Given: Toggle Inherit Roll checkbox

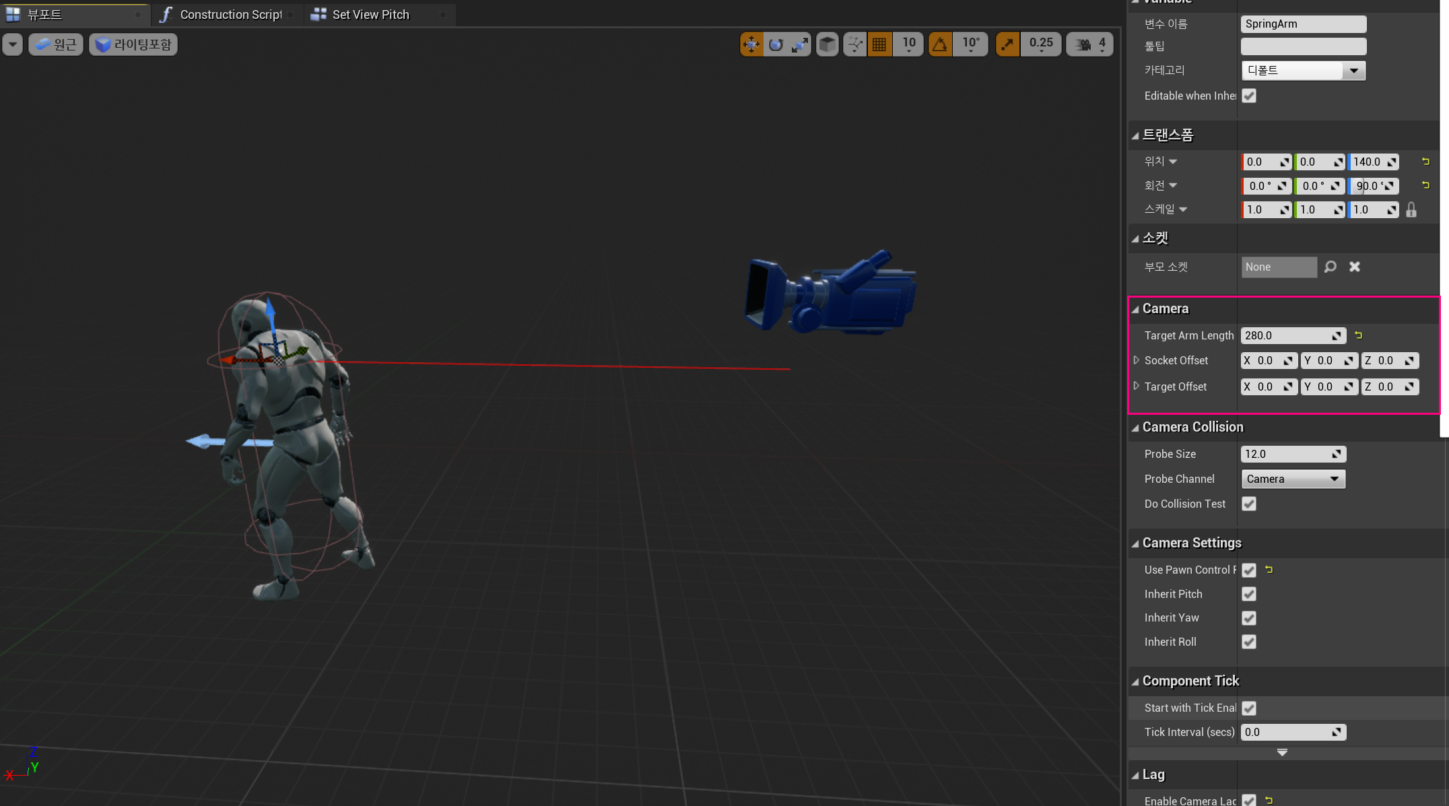Looking at the screenshot, I should coord(1249,642).
